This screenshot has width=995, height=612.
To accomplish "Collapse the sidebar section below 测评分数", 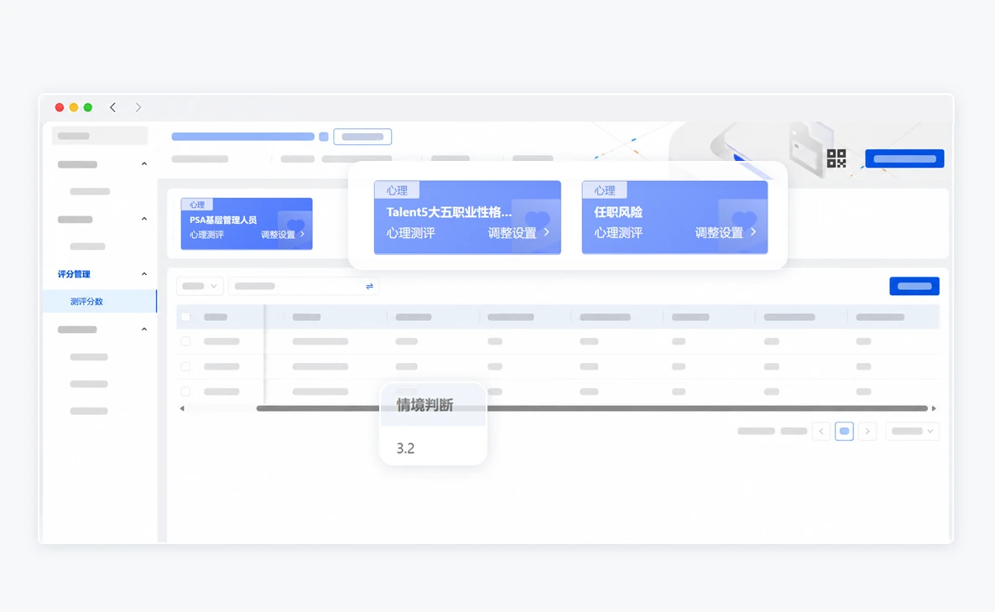I will coord(144,329).
